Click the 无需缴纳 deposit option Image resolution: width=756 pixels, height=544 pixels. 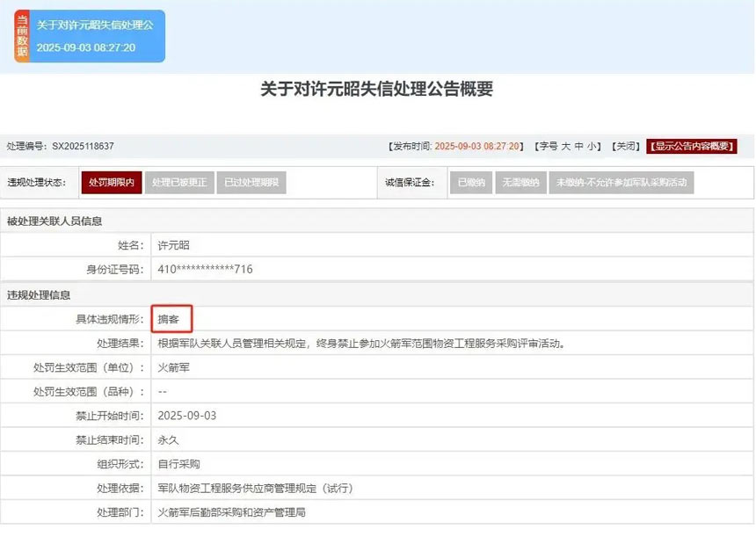[520, 182]
